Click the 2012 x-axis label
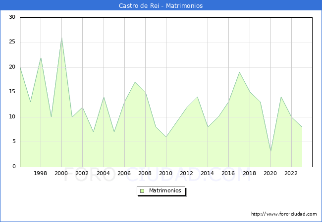The image size is (322, 222). (186, 173)
